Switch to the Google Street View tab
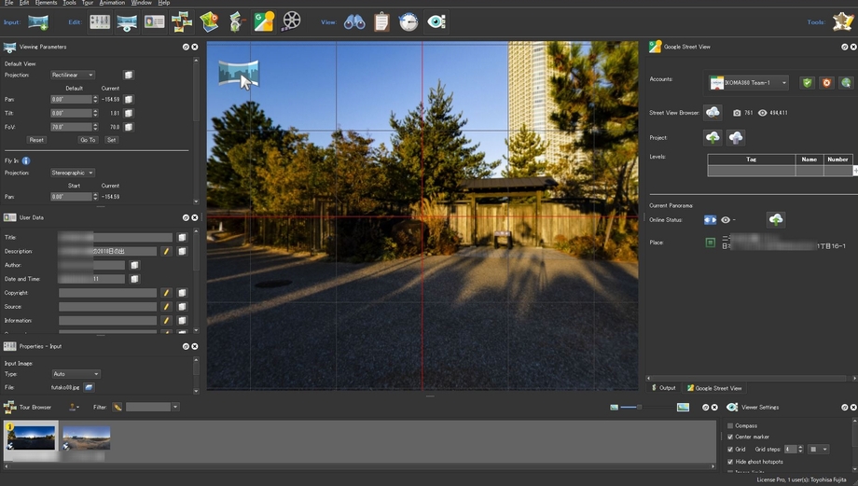Image resolution: width=858 pixels, height=486 pixels. (714, 388)
